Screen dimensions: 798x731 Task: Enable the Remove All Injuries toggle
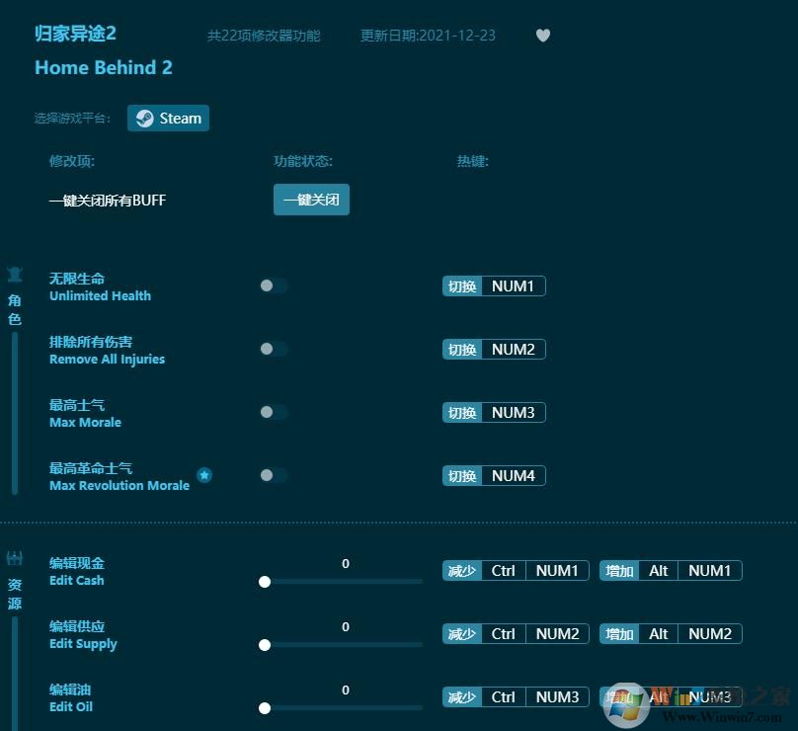[x=274, y=349]
